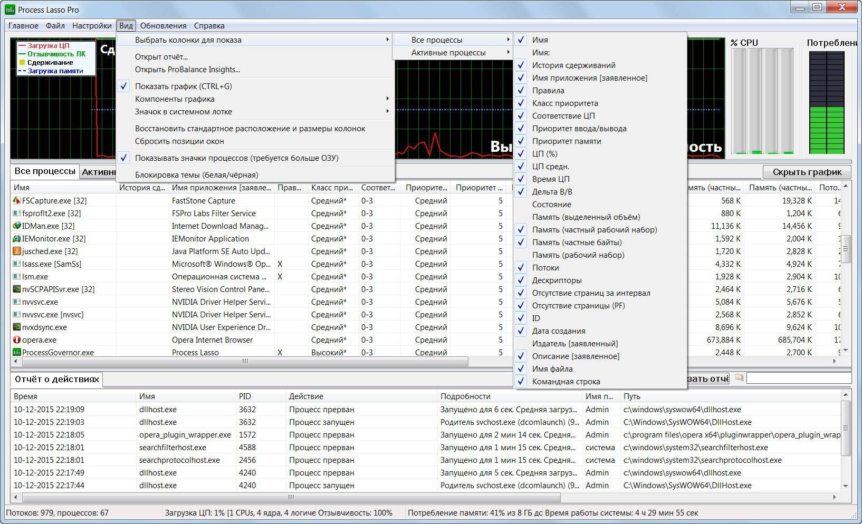862x524 pixels.
Task: Click the action log vertical scrollbar
Action: 846,428
